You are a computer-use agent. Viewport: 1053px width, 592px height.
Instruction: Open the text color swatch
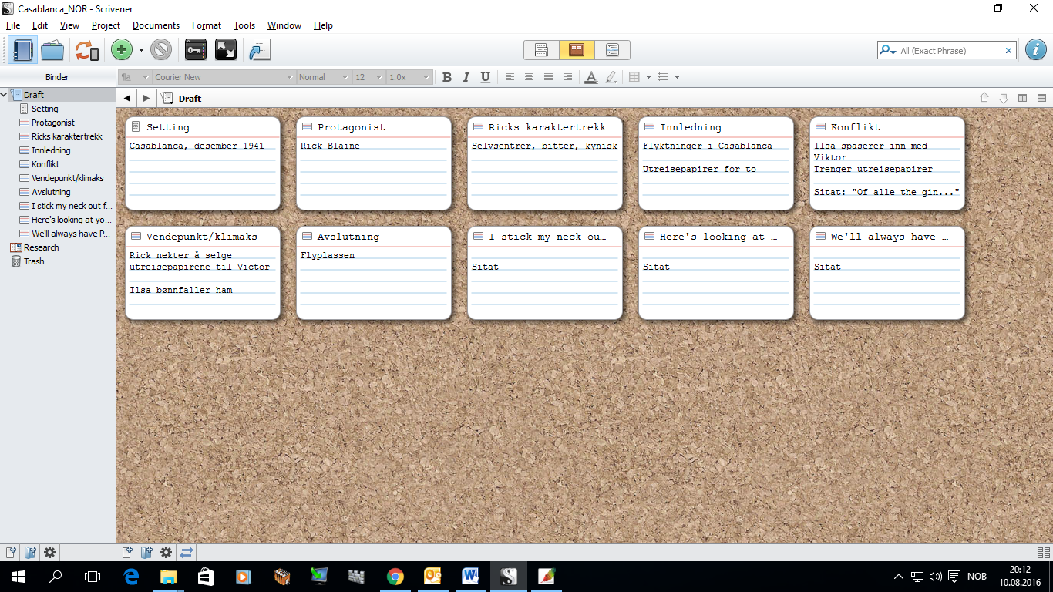(x=590, y=77)
